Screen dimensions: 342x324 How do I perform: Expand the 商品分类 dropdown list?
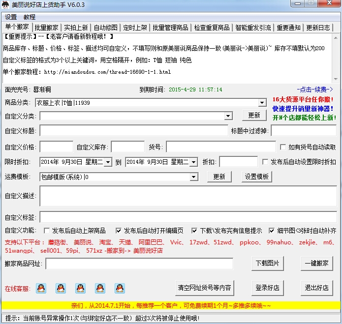point(262,103)
